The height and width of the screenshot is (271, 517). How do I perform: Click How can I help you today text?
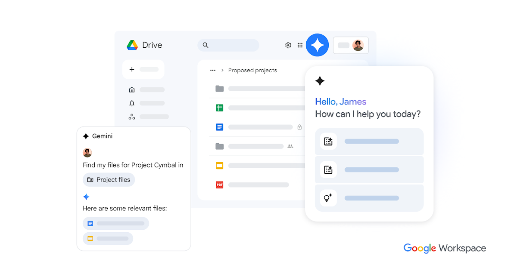point(368,114)
